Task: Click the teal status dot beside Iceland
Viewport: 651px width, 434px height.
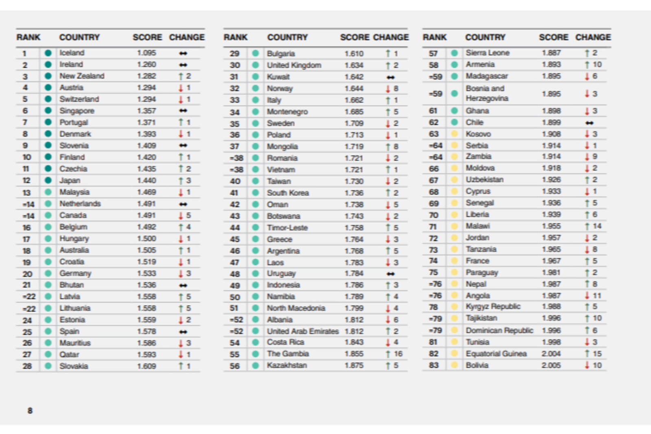Action: point(48,52)
